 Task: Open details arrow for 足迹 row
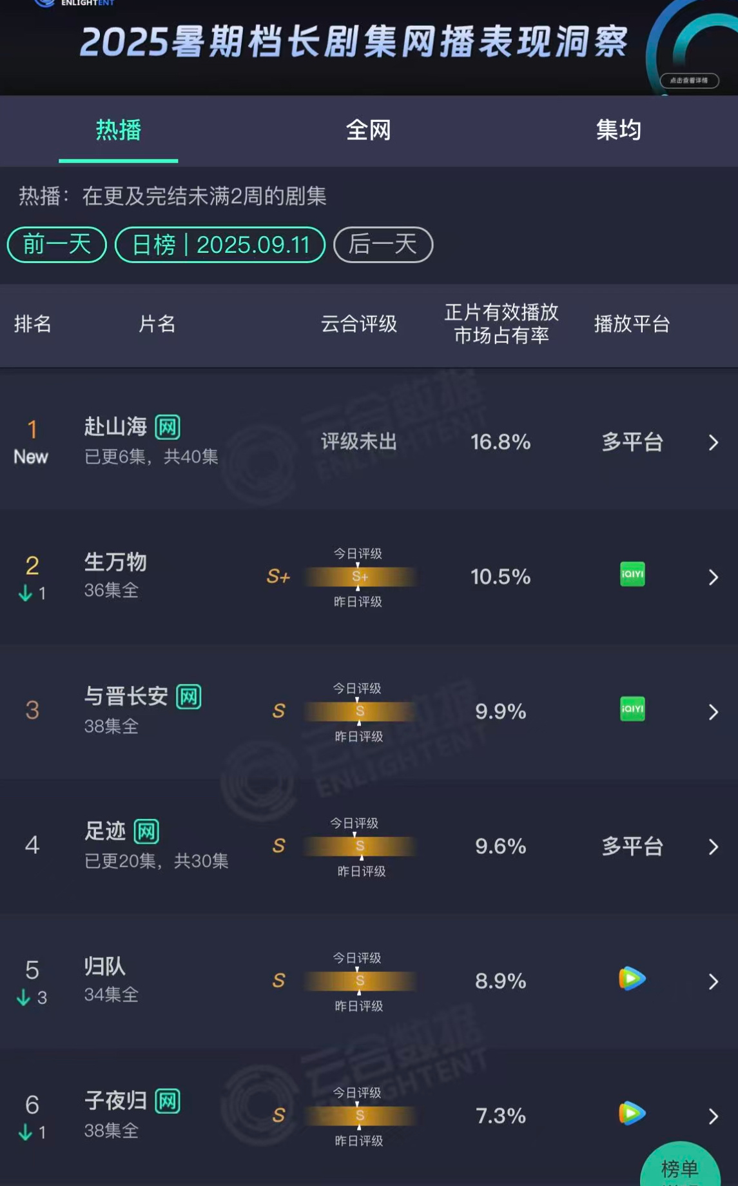(x=713, y=847)
